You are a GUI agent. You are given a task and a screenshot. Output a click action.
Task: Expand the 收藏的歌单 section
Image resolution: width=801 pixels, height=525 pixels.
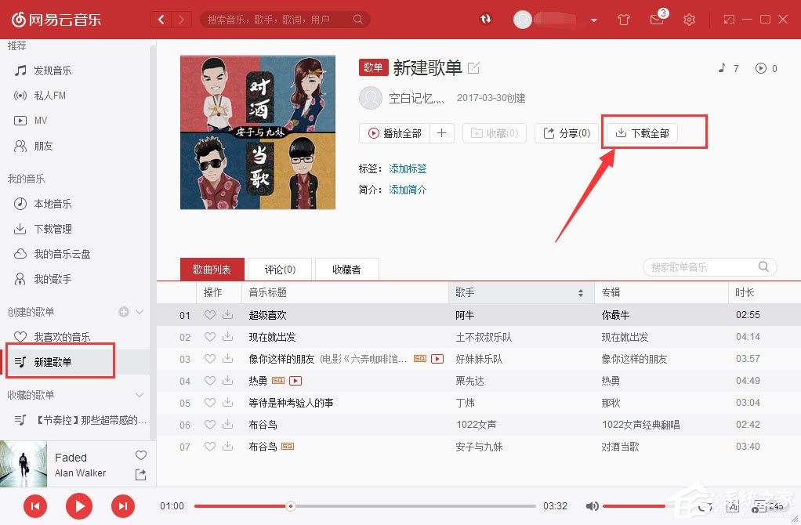pos(140,395)
